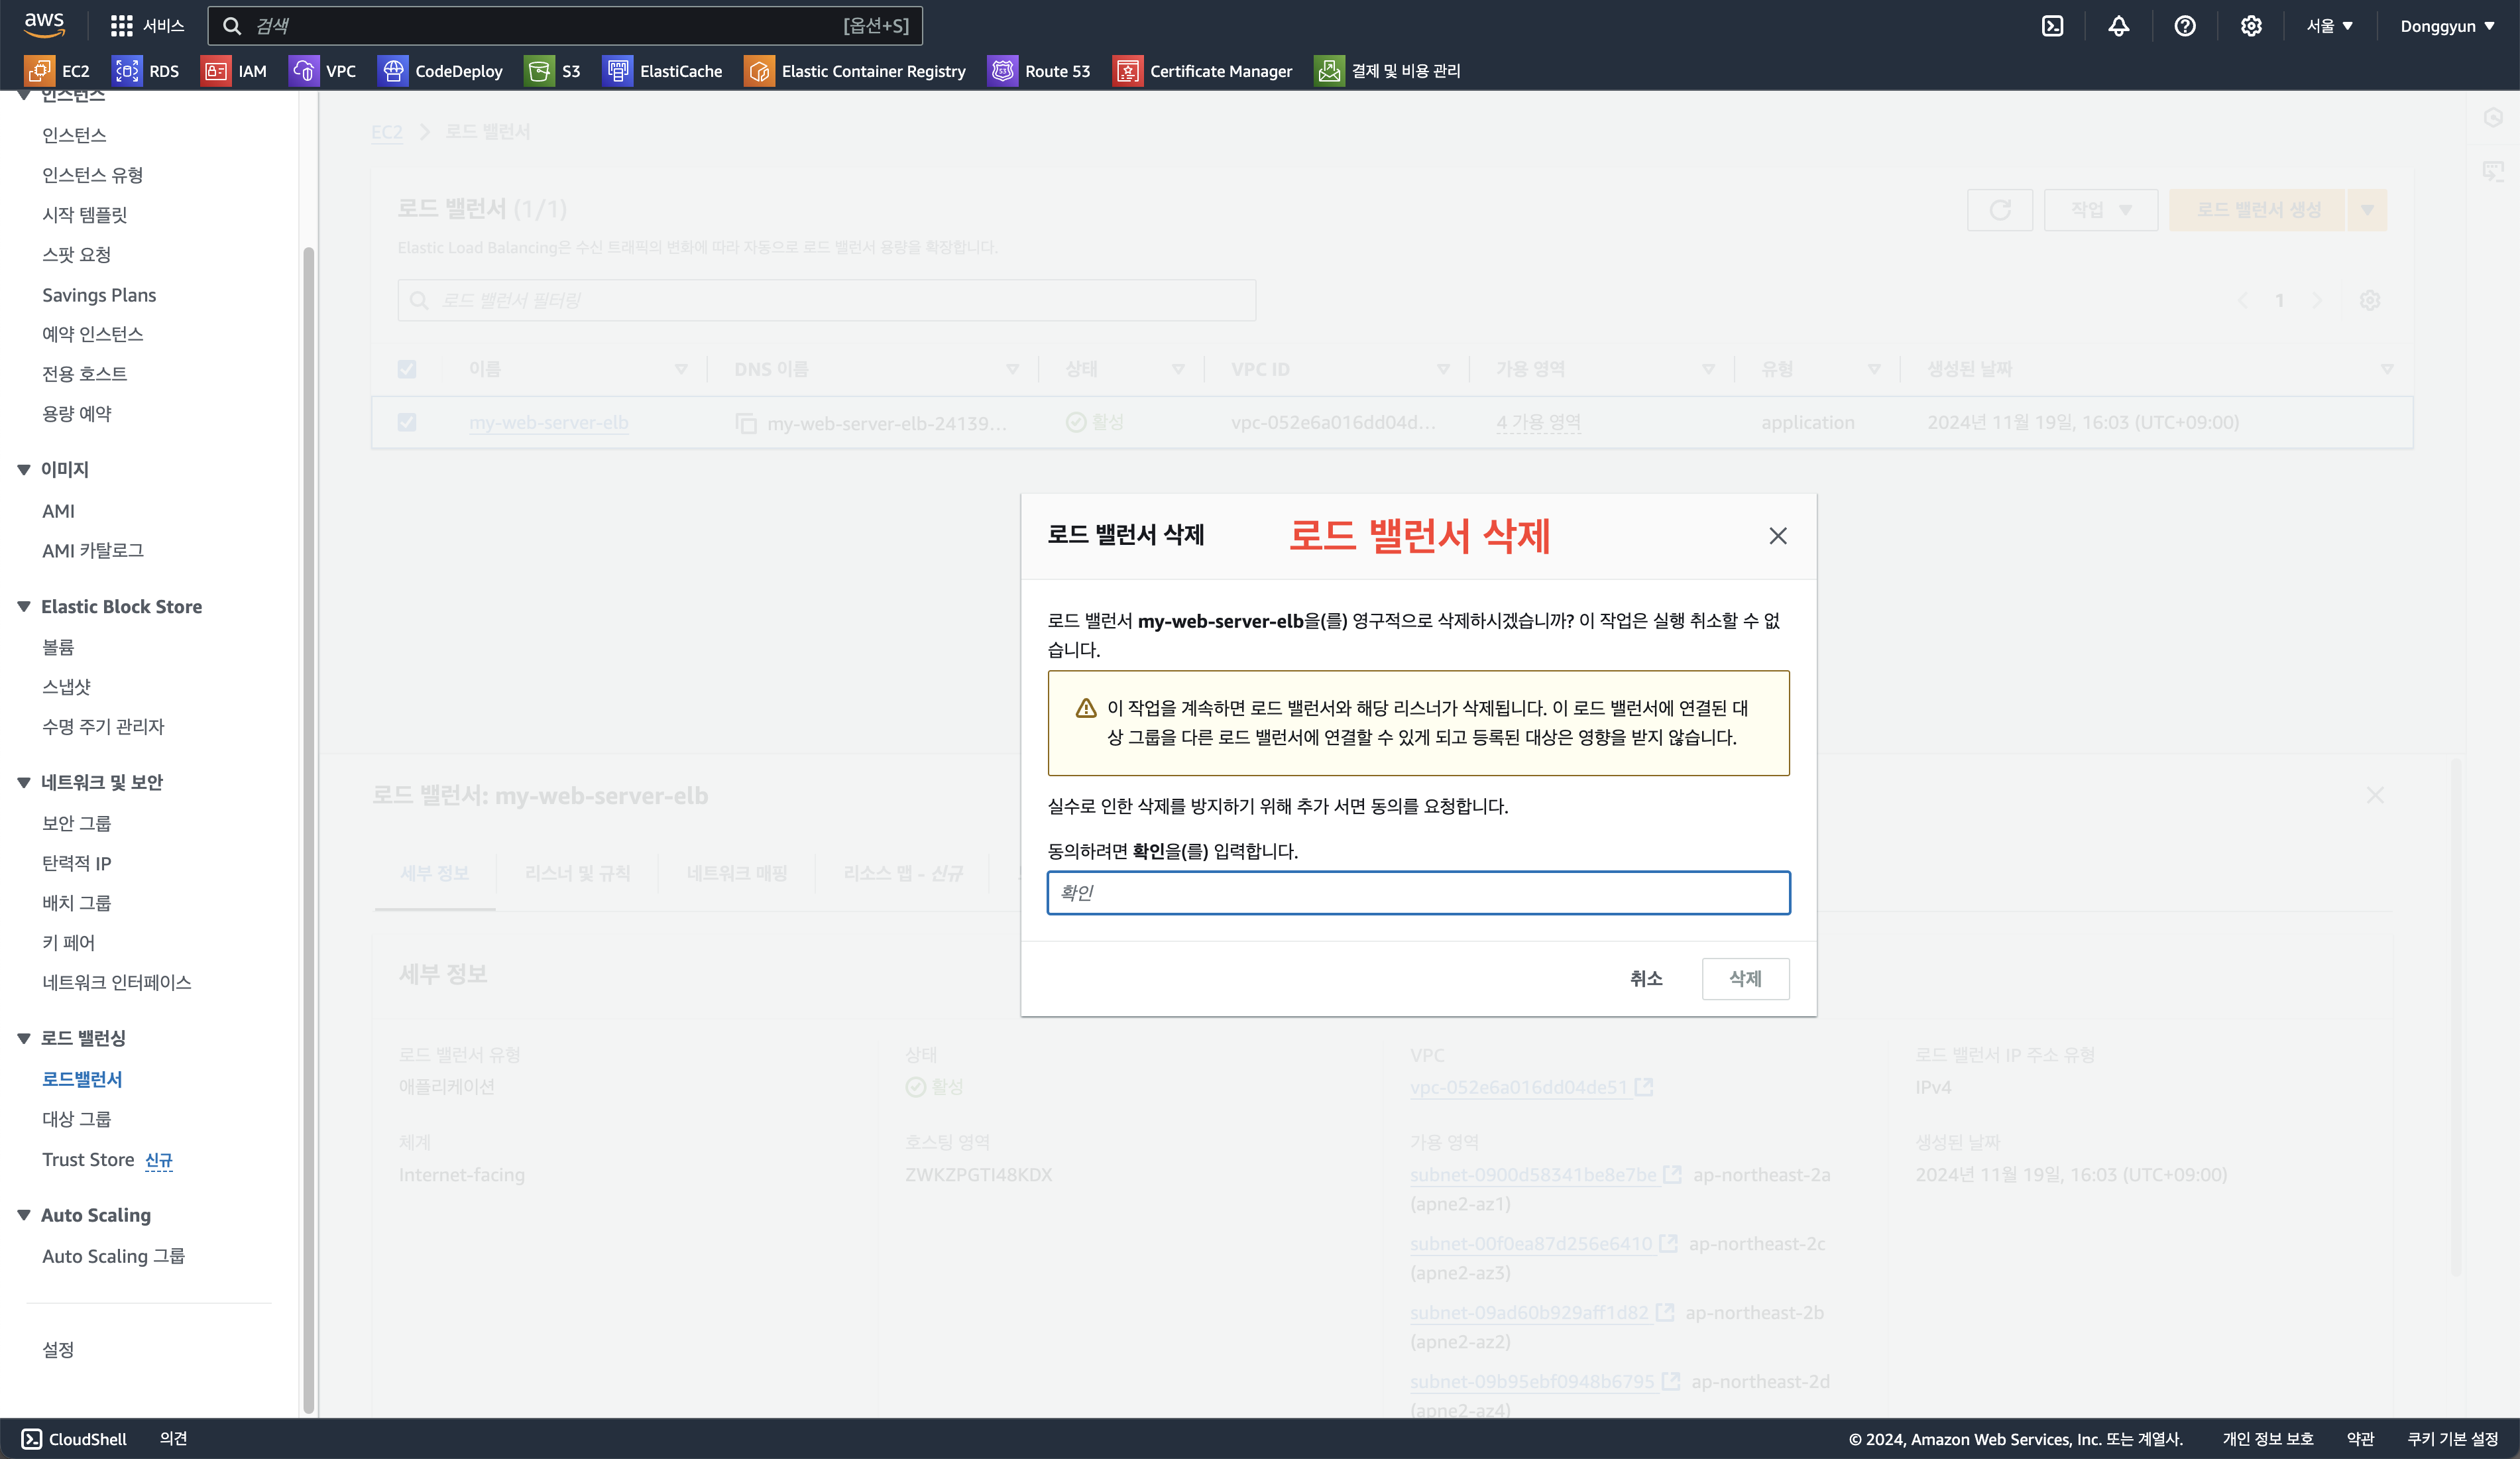Viewport: 2520px width, 1459px height.
Task: Select 대상 그룹 in sidebar
Action: point(77,1119)
